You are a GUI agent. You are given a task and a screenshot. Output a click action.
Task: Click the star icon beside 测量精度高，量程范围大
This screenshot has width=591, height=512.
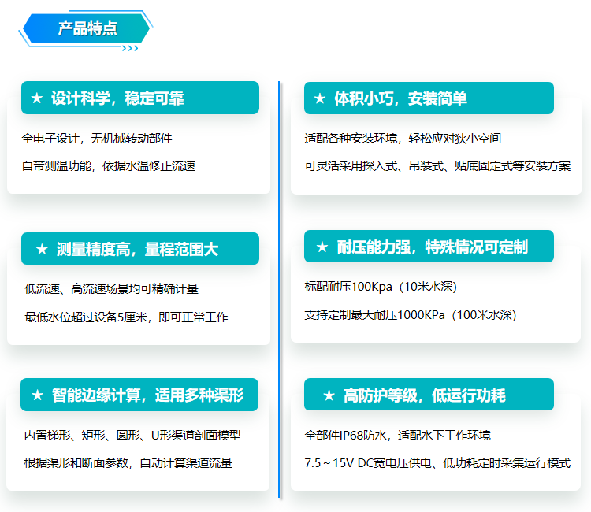click(42, 249)
